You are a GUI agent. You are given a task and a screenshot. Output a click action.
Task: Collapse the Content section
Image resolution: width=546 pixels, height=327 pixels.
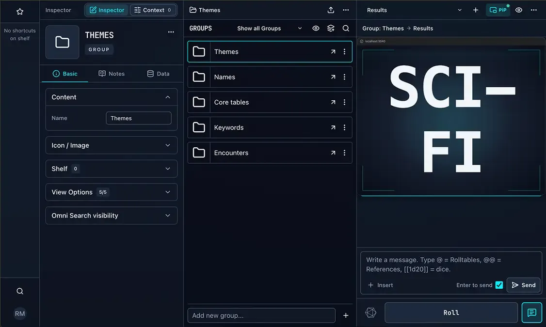pos(112,97)
